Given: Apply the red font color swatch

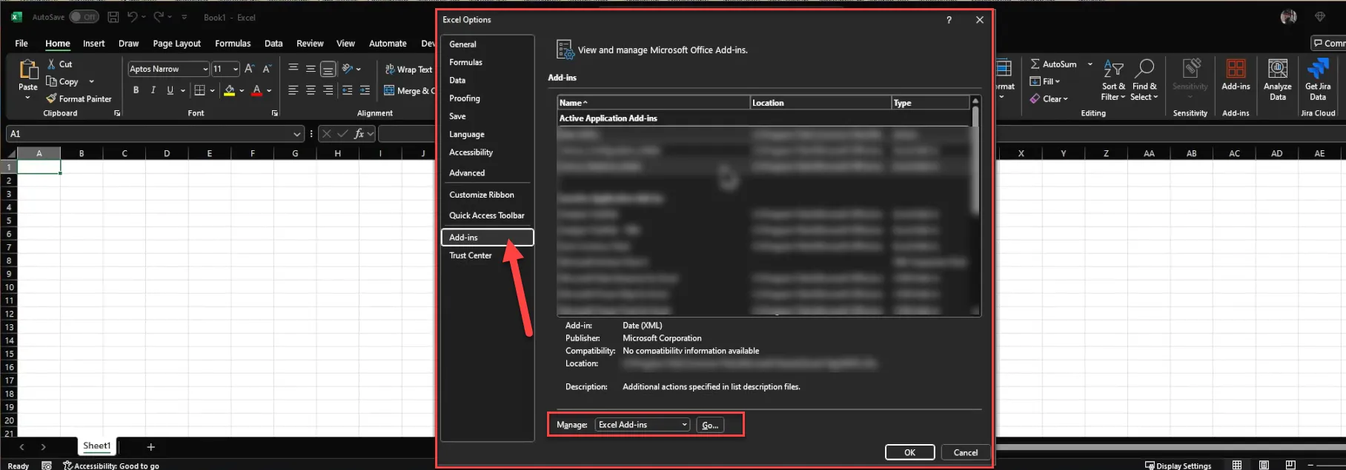Looking at the screenshot, I should tap(256, 90).
